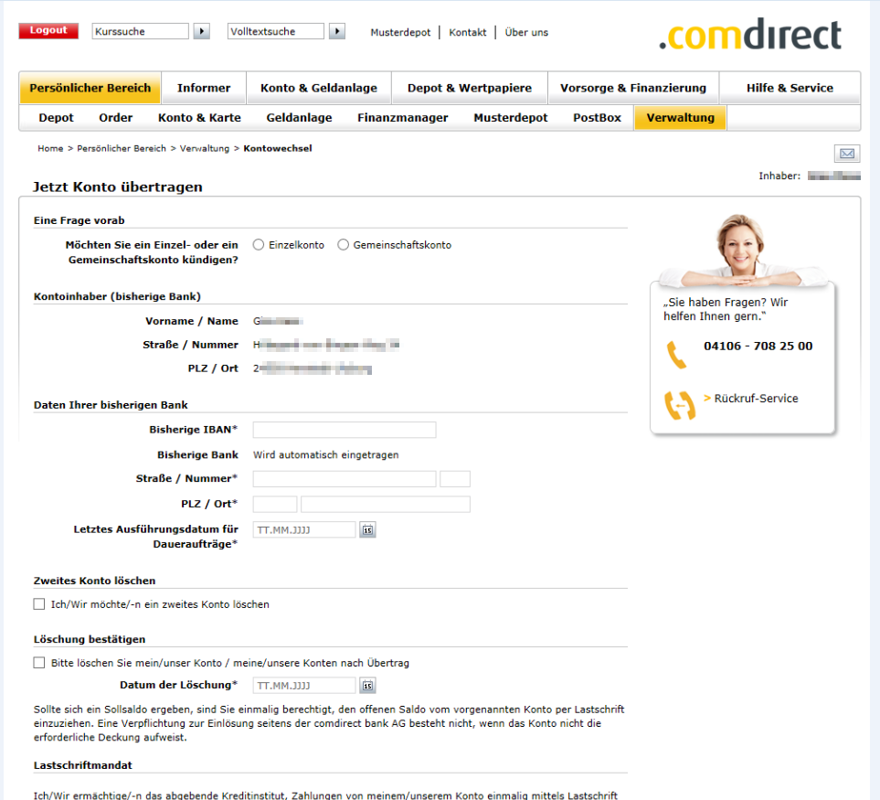Open the Über uns link
880x800 pixels.
(x=526, y=33)
